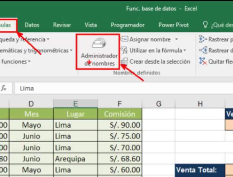Select the cell S/. 70.00

point(120,147)
